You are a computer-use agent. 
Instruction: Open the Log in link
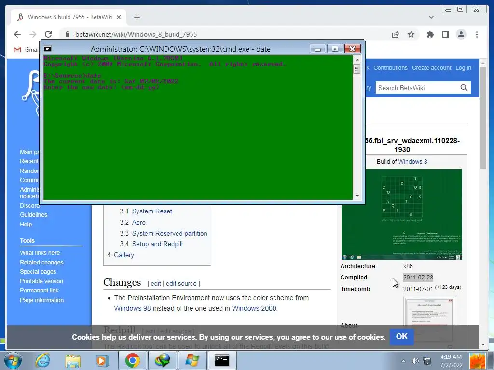click(x=463, y=67)
